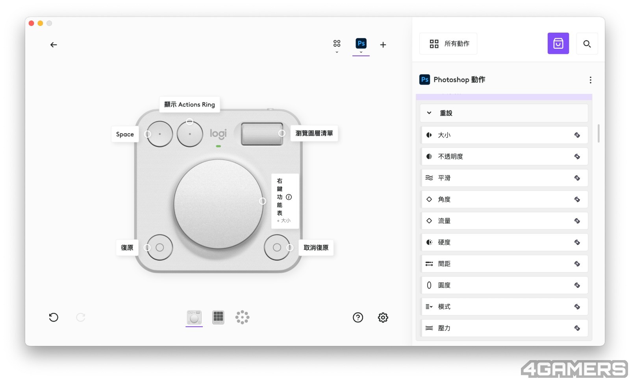Image resolution: width=630 pixels, height=379 pixels.
Task: Select the 流量 action row
Action: (504, 221)
